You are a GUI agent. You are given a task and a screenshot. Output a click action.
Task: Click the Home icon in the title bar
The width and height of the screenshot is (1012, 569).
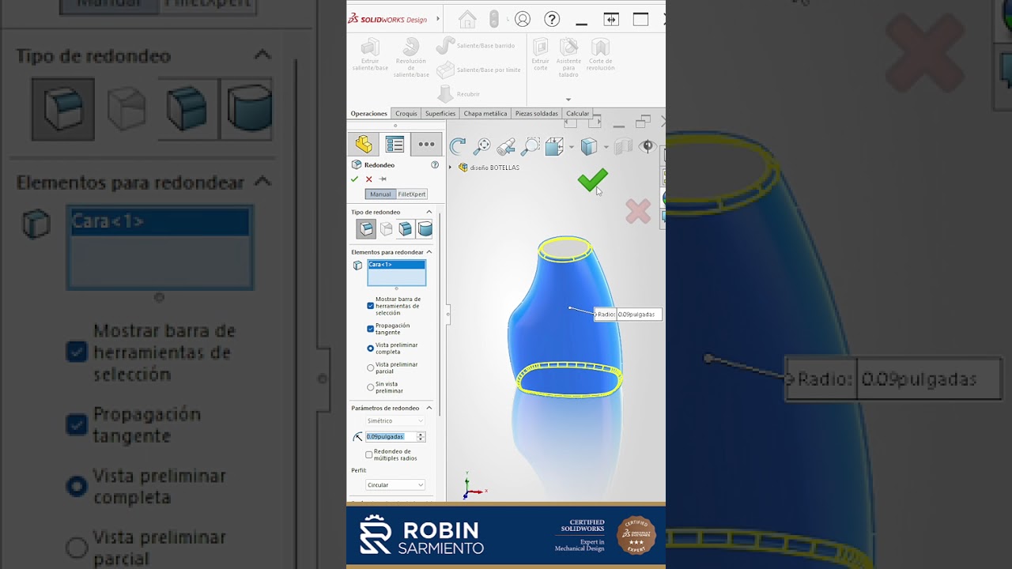point(467,19)
